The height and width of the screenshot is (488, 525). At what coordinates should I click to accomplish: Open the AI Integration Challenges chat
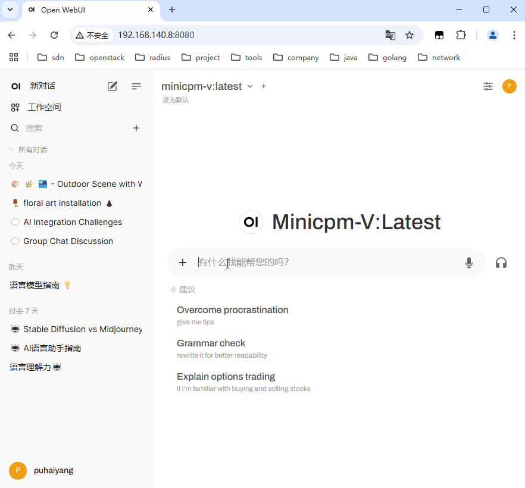coord(76,222)
